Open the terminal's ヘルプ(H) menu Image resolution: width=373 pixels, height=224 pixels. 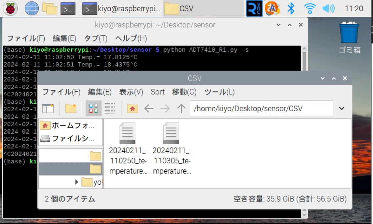(x=131, y=38)
